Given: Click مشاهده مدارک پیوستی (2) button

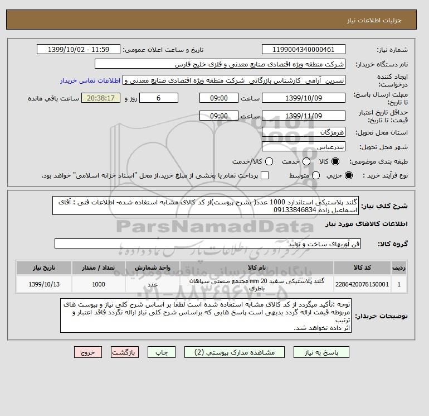Looking at the screenshot, I should (x=235, y=352).
